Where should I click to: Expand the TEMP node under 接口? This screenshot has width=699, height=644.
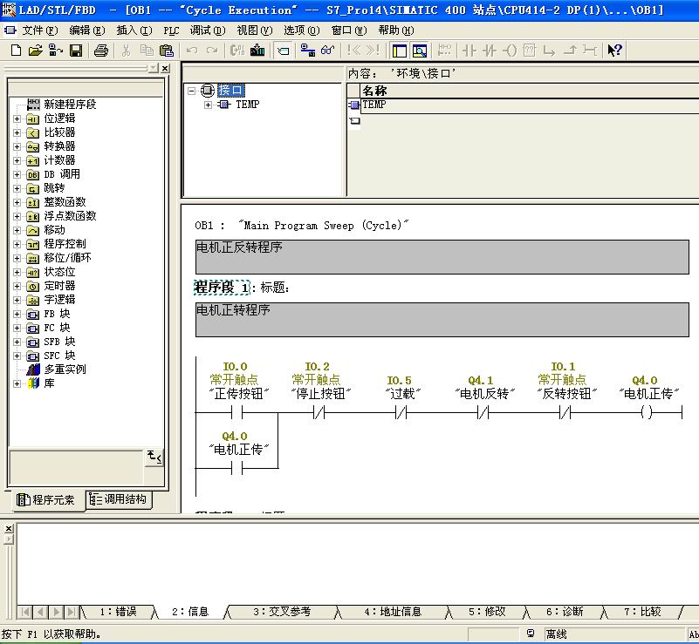coord(208,105)
